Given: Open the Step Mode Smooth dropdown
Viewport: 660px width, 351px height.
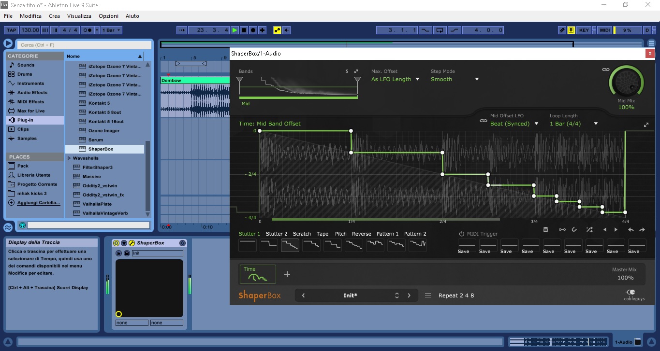Looking at the screenshot, I should pos(455,79).
